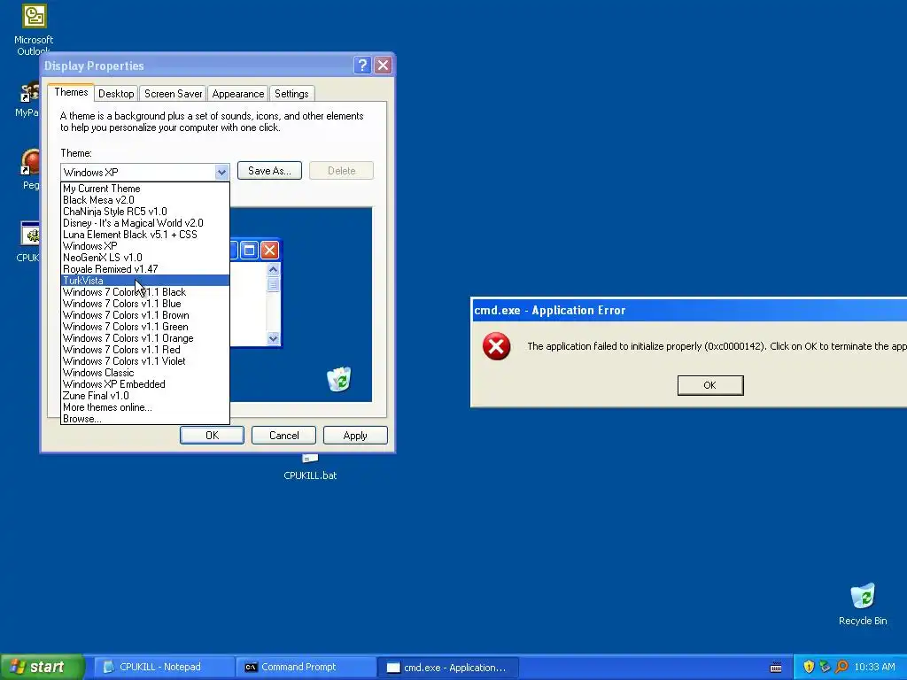Image resolution: width=907 pixels, height=680 pixels.
Task: Click the scroll down arrow in preview window
Action: click(x=273, y=338)
